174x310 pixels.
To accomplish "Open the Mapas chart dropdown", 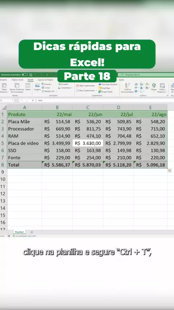I will [x=154, y=87].
